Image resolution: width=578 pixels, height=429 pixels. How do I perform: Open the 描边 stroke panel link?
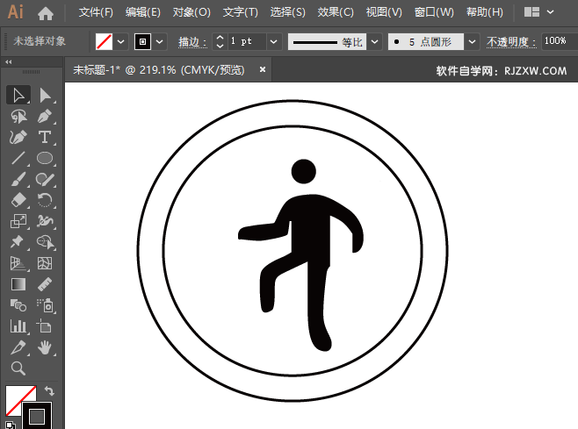pyautogui.click(x=191, y=42)
